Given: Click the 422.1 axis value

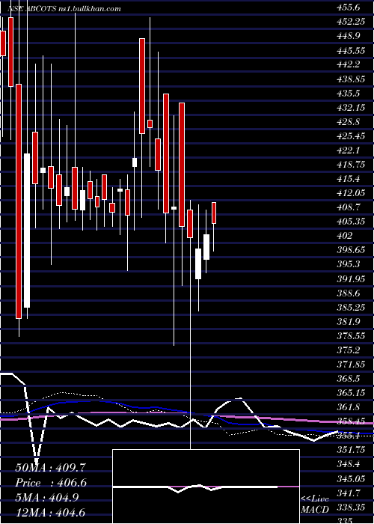Looking at the screenshot, I should (x=348, y=150).
